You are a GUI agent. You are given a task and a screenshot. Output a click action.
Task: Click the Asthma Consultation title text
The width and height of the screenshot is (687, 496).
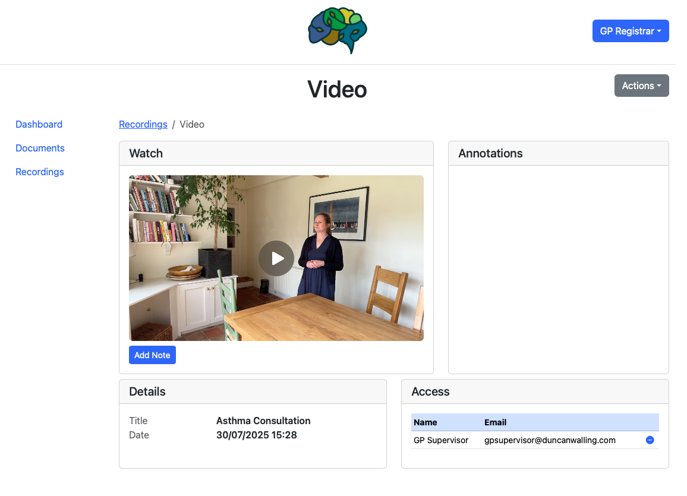pos(263,421)
